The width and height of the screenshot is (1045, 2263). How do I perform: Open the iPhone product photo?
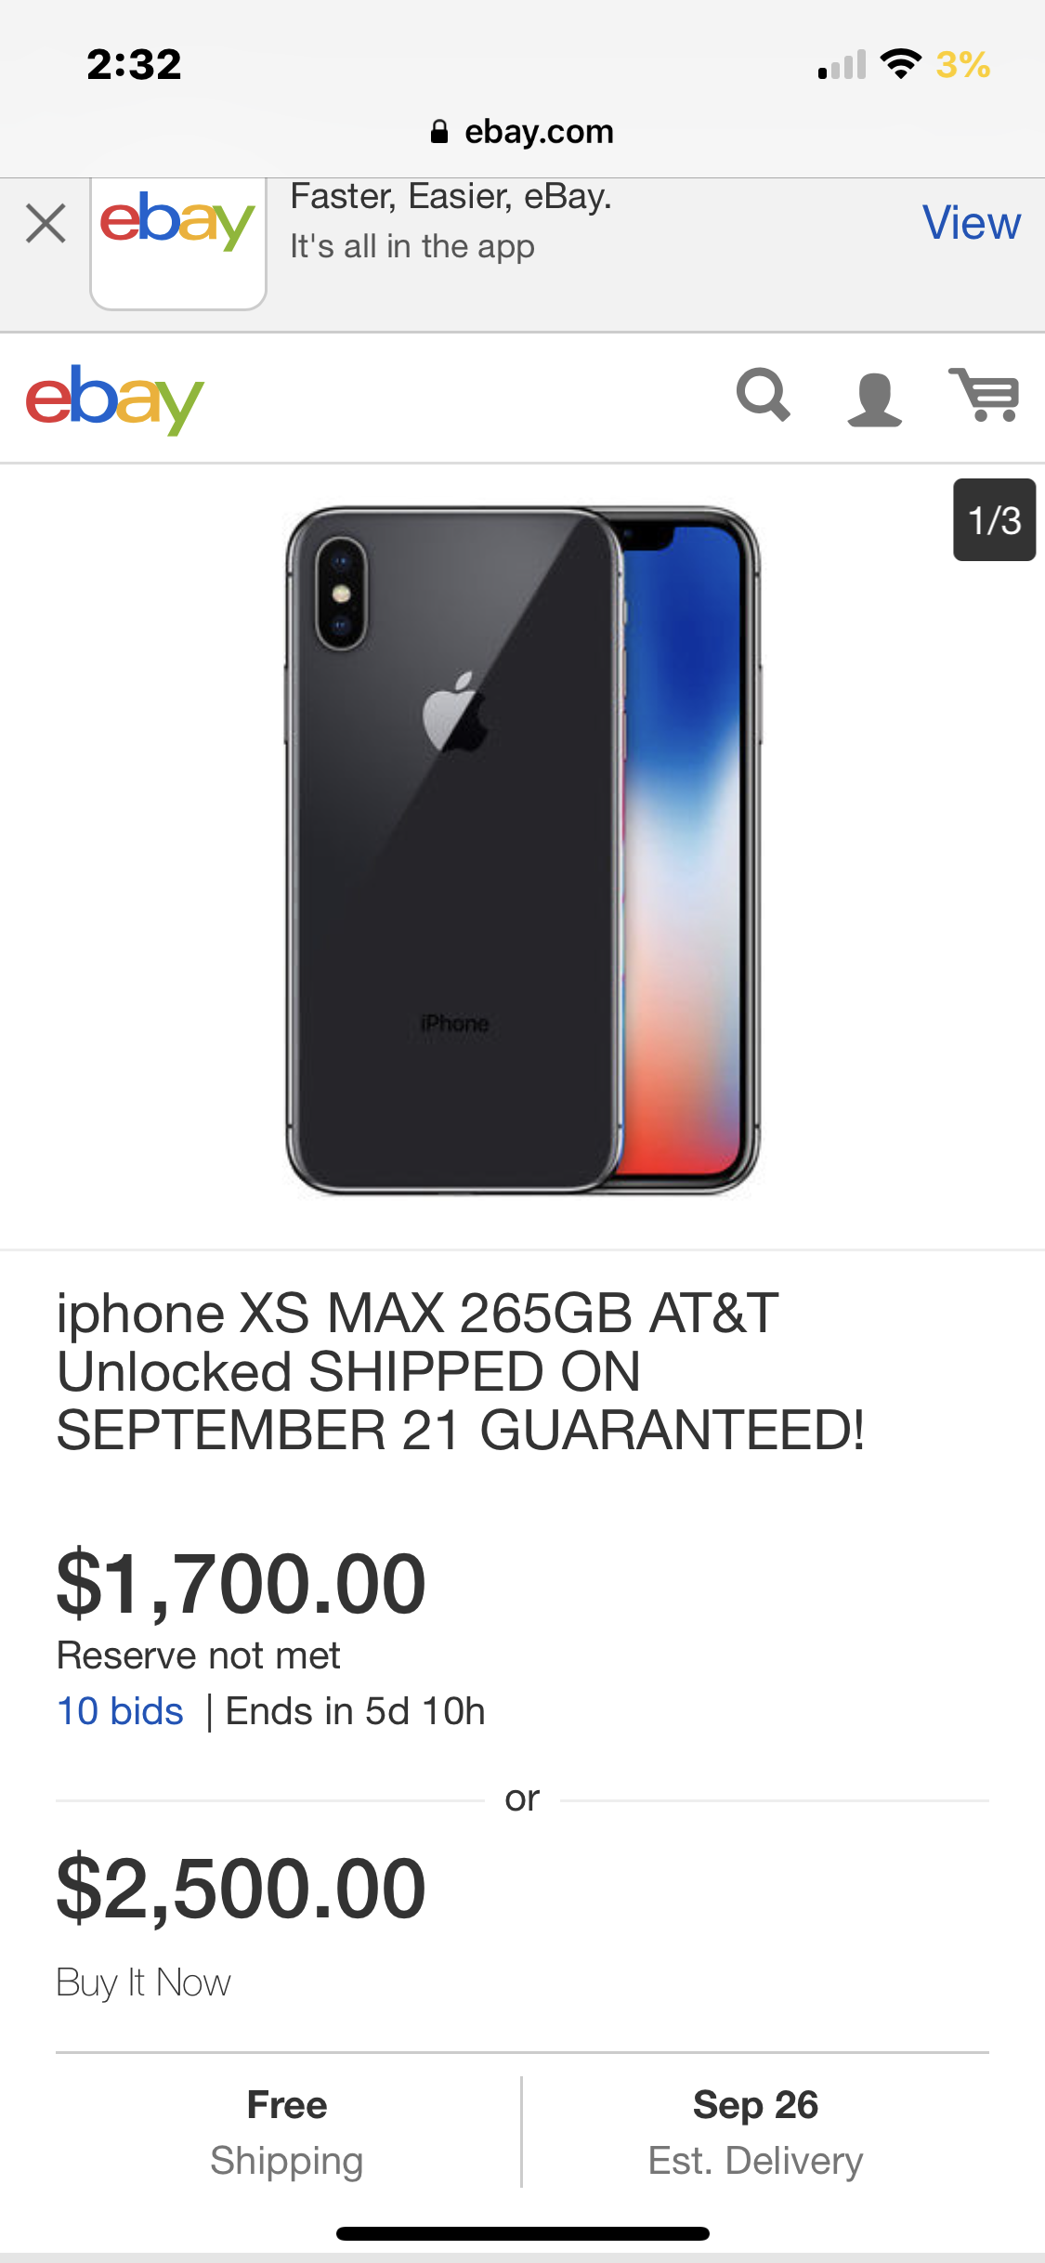point(523,851)
